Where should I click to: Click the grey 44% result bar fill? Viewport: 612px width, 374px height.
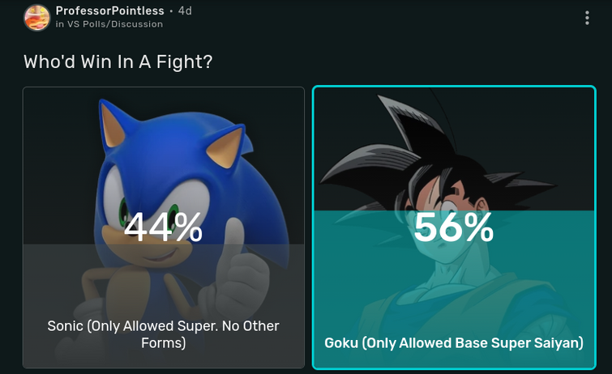click(x=164, y=306)
